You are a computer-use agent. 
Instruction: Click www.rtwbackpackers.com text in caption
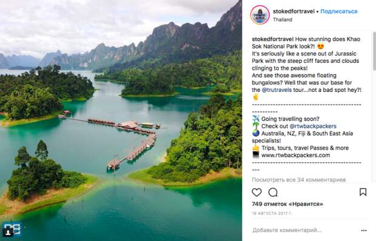coord(296,156)
